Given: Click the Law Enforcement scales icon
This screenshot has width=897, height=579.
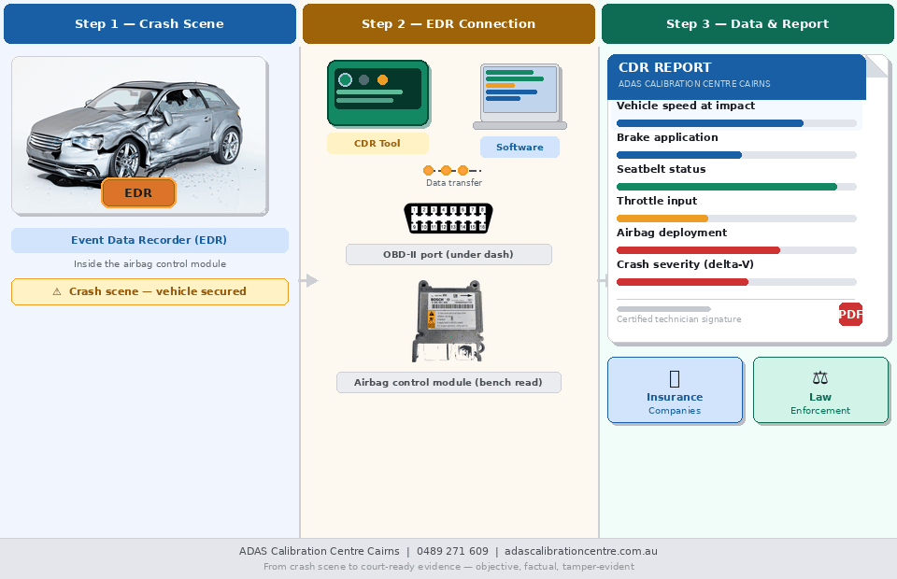Looking at the screenshot, I should (820, 377).
